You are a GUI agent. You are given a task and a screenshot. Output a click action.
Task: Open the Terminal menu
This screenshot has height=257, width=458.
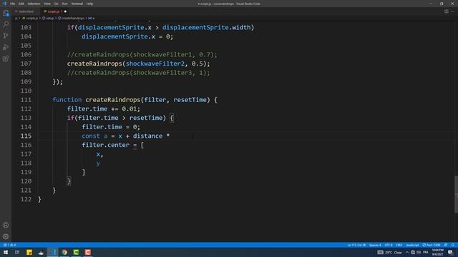click(77, 4)
